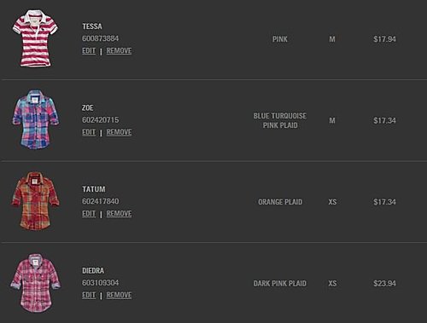Edit the Tessa item

[89, 51]
